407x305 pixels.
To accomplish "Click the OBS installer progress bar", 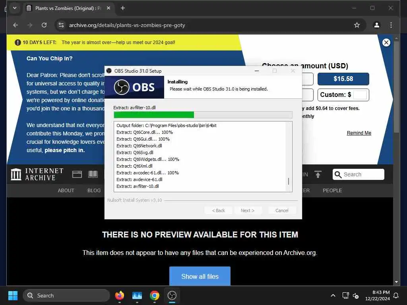I will click(203, 115).
